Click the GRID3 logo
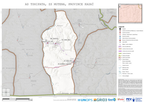Viewport: 144px width, 102px height. [x=100, y=100]
